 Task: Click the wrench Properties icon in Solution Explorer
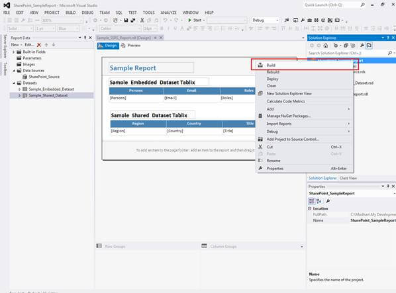362,46
